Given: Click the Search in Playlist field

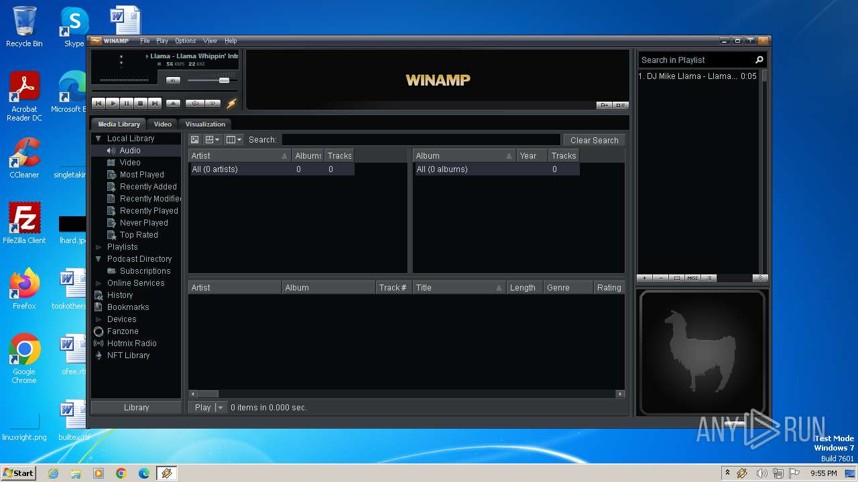Looking at the screenshot, I should pos(696,60).
